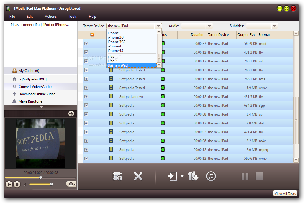Uncheck the checkbox of the dat row
The image size is (305, 204).
tap(86, 123)
